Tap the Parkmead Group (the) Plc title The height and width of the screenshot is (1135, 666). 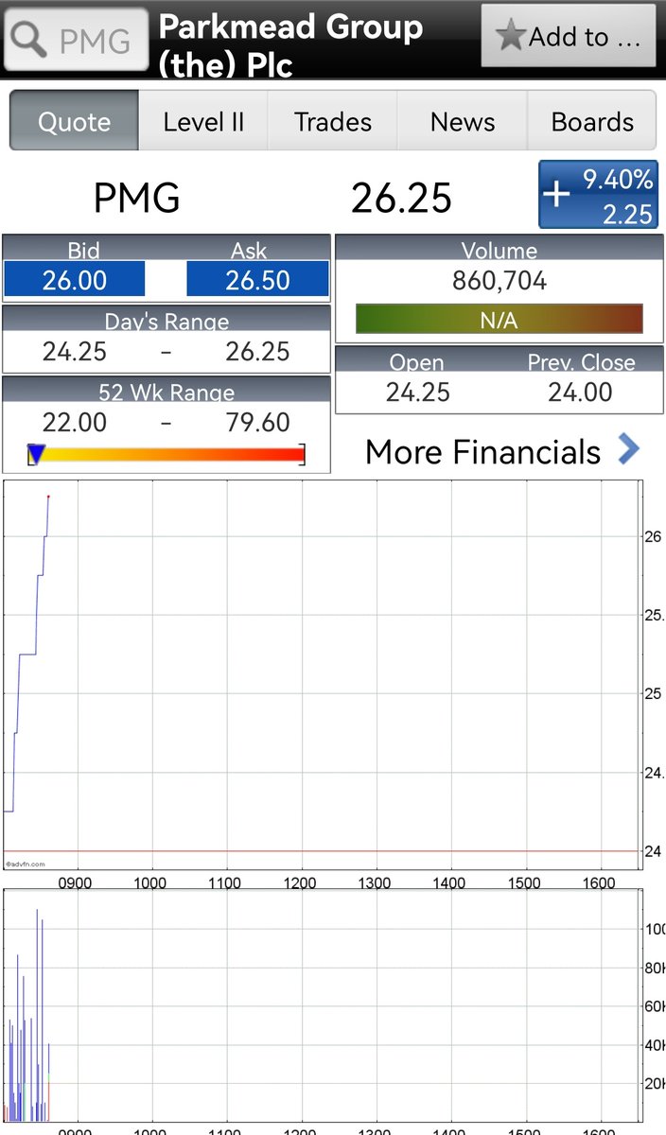click(290, 44)
